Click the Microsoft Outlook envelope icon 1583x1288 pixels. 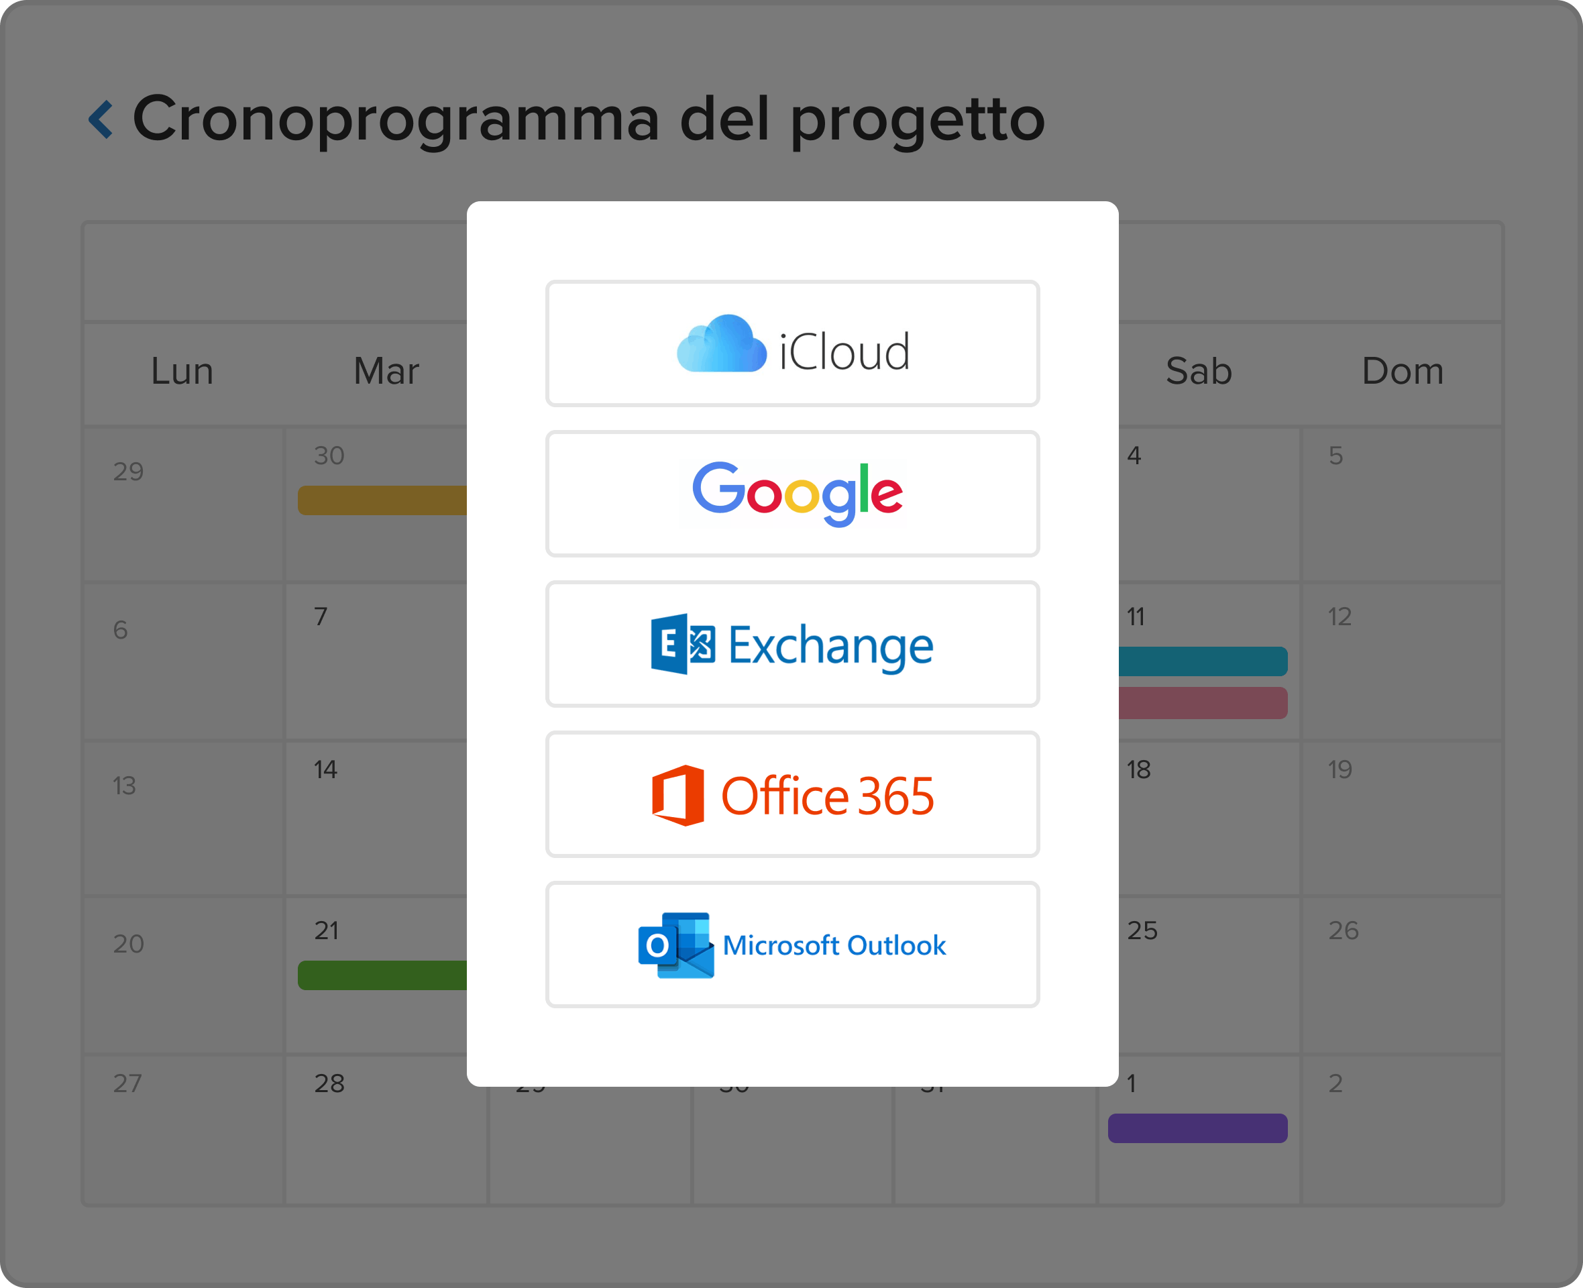click(x=675, y=945)
